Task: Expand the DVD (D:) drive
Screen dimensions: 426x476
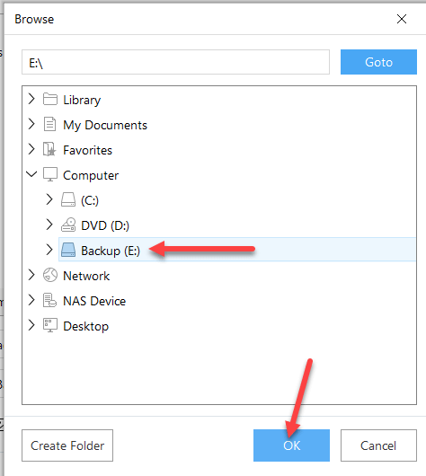Action: pyautogui.click(x=49, y=225)
